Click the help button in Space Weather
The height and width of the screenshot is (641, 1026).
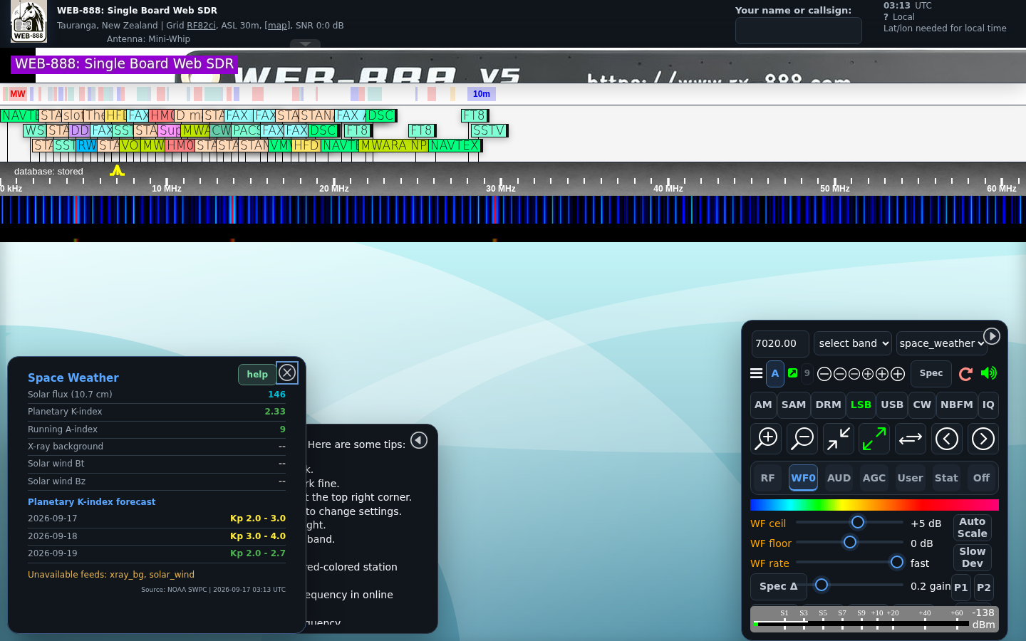pyautogui.click(x=257, y=374)
